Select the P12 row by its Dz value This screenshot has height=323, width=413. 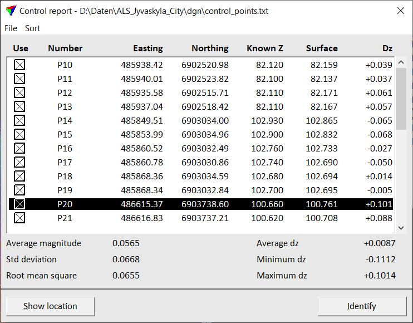pyautogui.click(x=378, y=93)
